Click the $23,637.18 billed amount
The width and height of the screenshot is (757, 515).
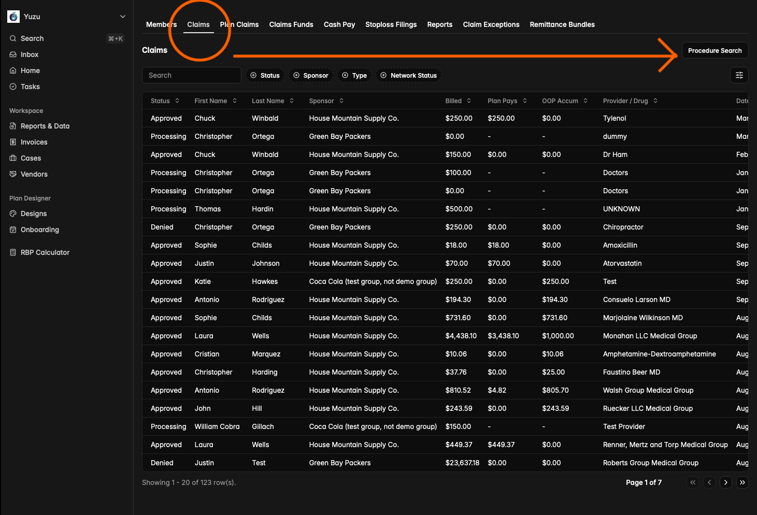(x=462, y=463)
